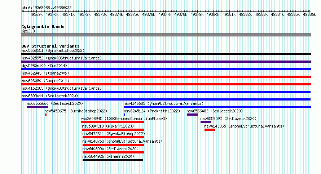Open nsv462943 (Itsara2009) label

[45, 73]
